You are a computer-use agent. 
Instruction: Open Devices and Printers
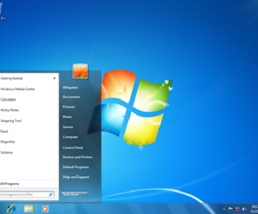pos(77,157)
